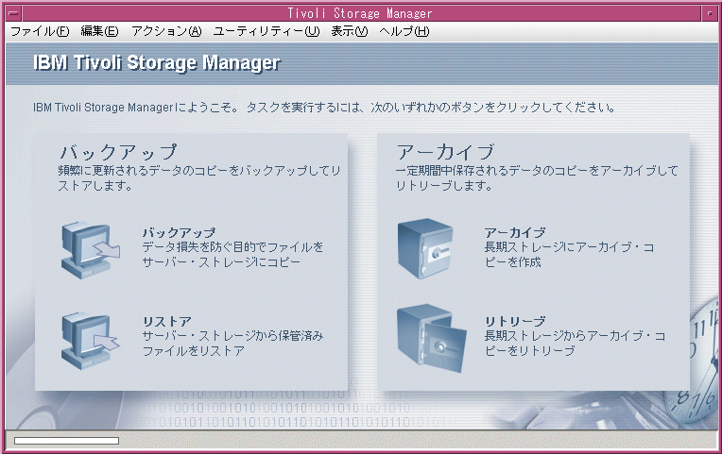Open the ファイル(F) menu
This screenshot has width=722, height=454.
[x=40, y=31]
